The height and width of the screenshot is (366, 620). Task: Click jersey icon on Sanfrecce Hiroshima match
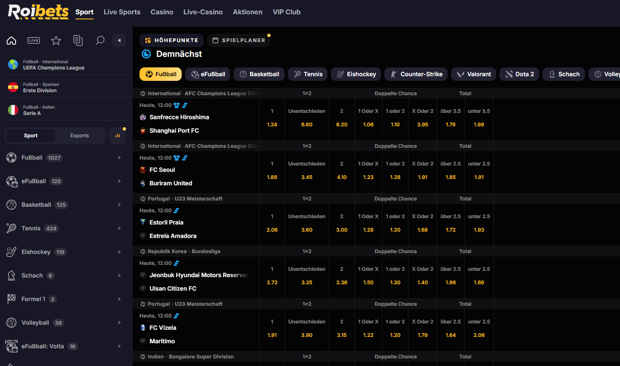coord(177,105)
